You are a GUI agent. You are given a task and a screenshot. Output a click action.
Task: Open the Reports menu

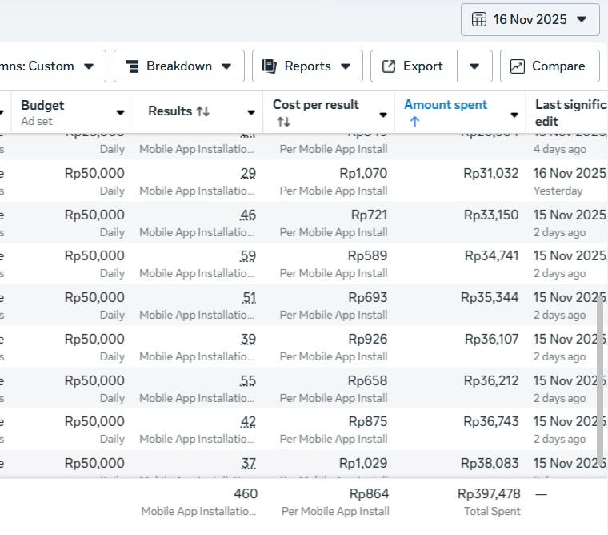click(x=307, y=66)
